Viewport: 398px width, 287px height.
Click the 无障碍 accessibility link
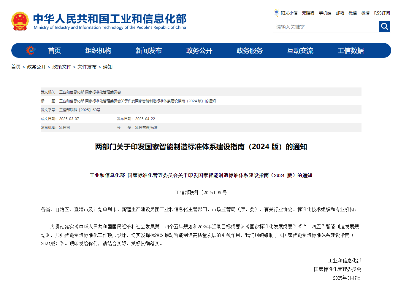308,13
